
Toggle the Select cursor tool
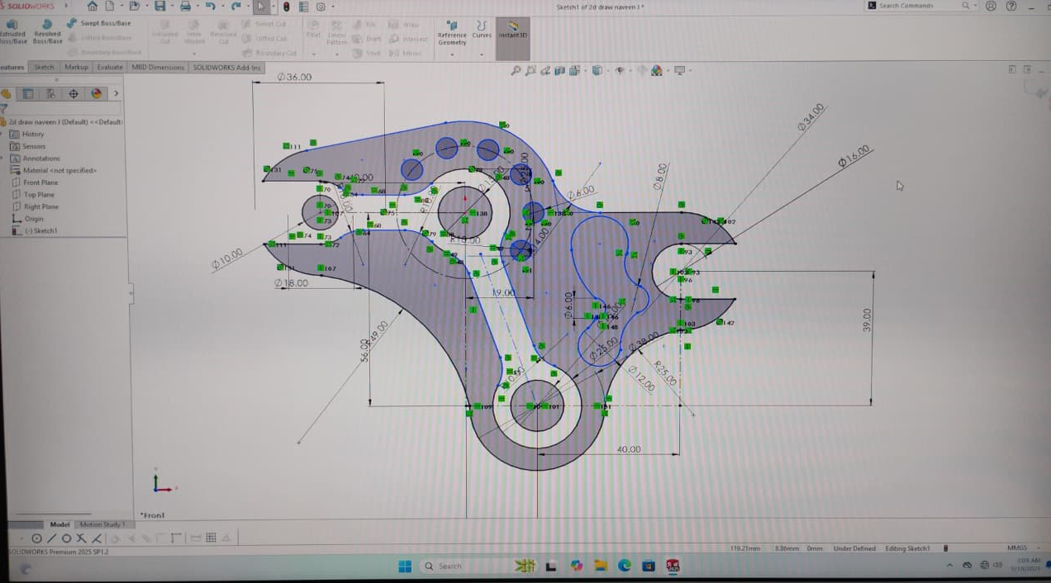tap(260, 7)
